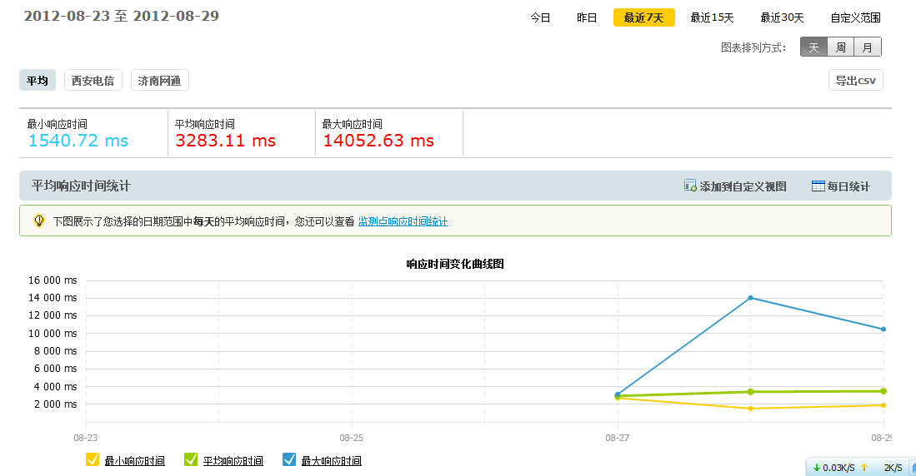The image size is (916, 476).
Task: Click the daily statistics calendar icon
Action: pyautogui.click(x=818, y=186)
